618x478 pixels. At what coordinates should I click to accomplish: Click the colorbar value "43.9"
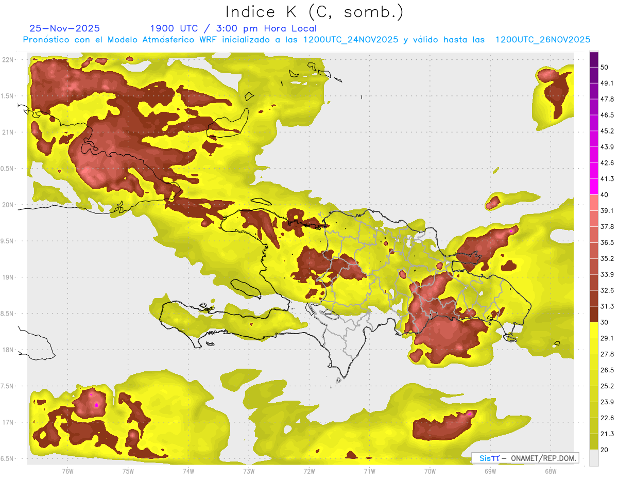pos(607,147)
